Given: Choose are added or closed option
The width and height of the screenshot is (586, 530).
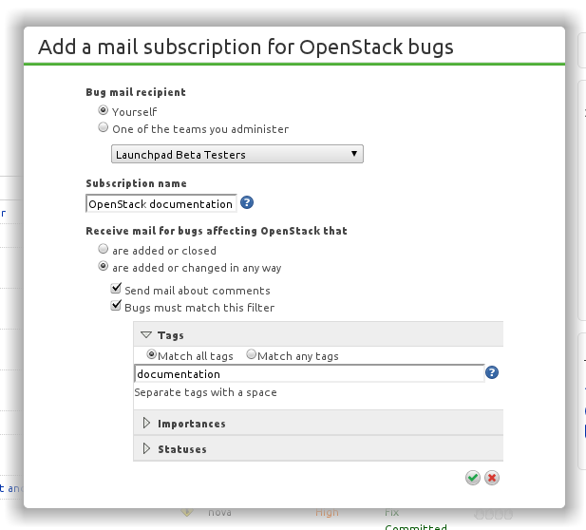Looking at the screenshot, I should coord(104,249).
